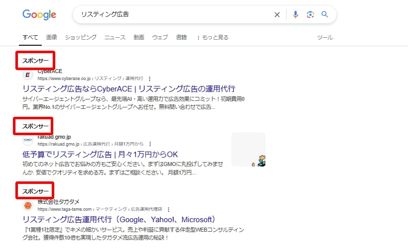Click the 株式会社タガタメ favicon icon

pos(28,206)
